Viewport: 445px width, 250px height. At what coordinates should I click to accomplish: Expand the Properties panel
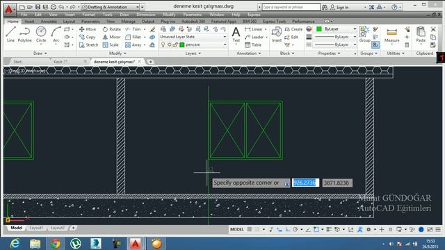pos(329,53)
